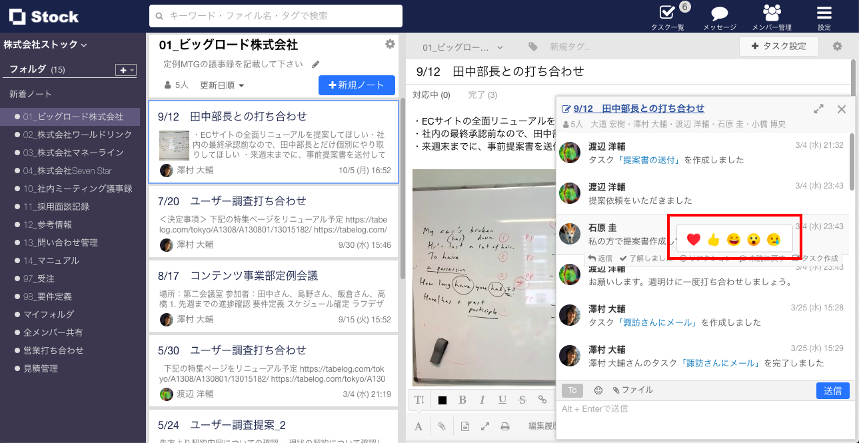Select 10_社内ミーティング議事録 folder

pyautogui.click(x=77, y=189)
